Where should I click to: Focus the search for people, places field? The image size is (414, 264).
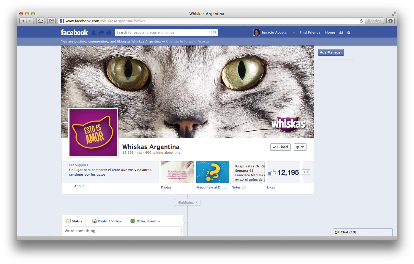(x=163, y=32)
